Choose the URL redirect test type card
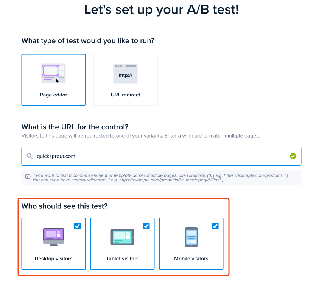The height and width of the screenshot is (282, 319). [x=125, y=80]
